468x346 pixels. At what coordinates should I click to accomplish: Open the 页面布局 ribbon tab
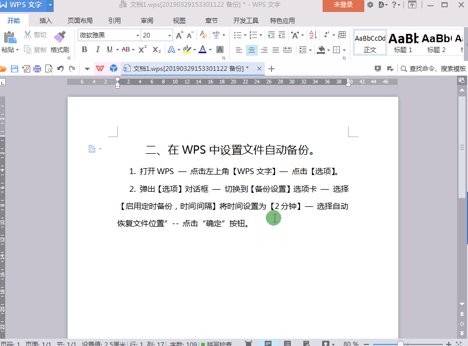point(80,20)
